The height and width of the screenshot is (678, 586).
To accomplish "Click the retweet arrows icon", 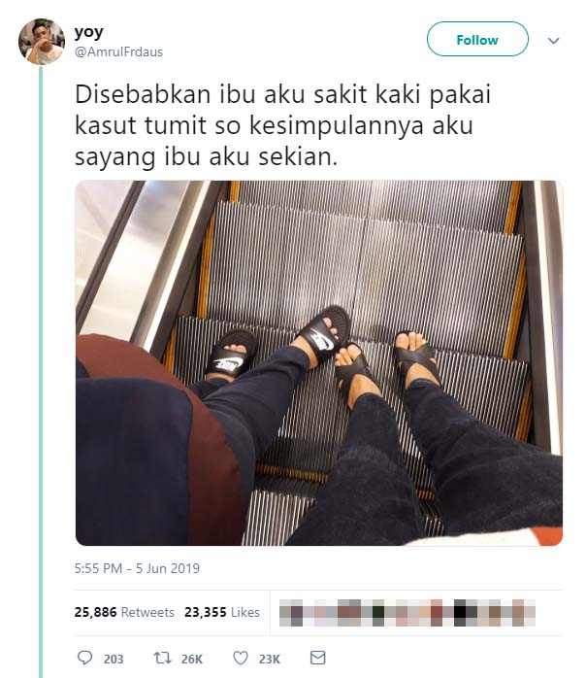I will (x=162, y=659).
